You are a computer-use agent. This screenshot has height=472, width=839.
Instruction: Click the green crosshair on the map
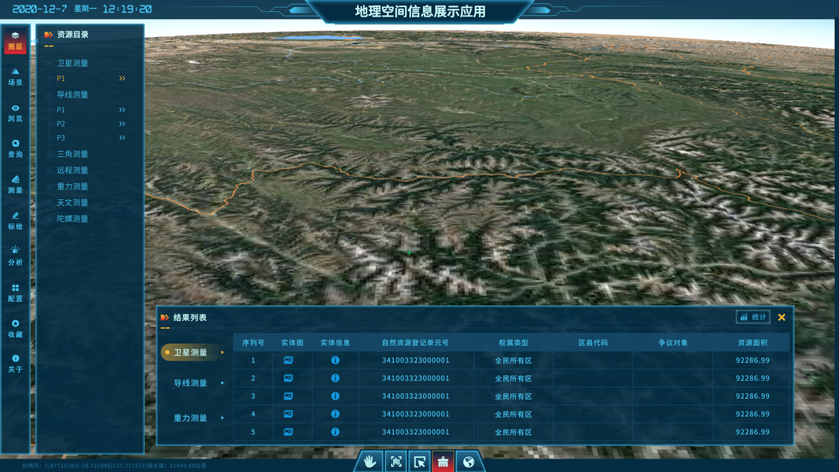[410, 253]
